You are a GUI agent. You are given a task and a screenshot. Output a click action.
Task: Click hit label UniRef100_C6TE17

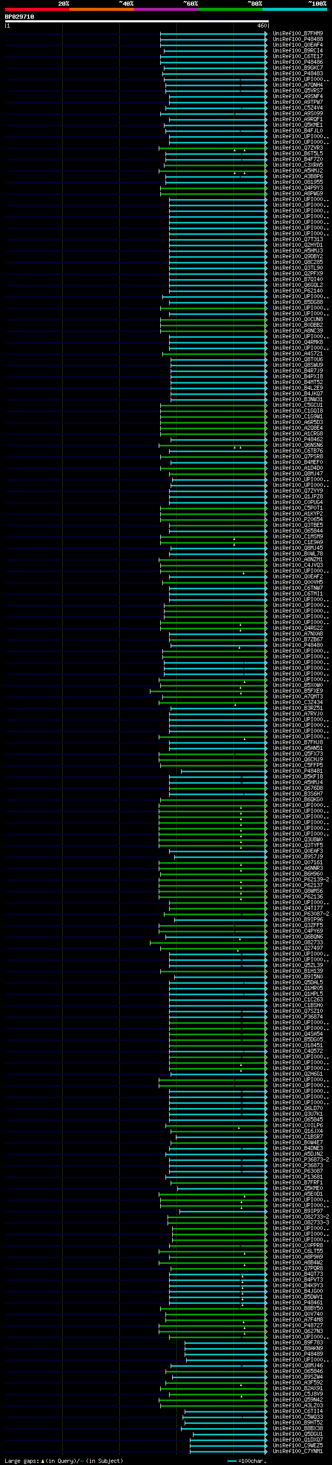click(x=297, y=56)
